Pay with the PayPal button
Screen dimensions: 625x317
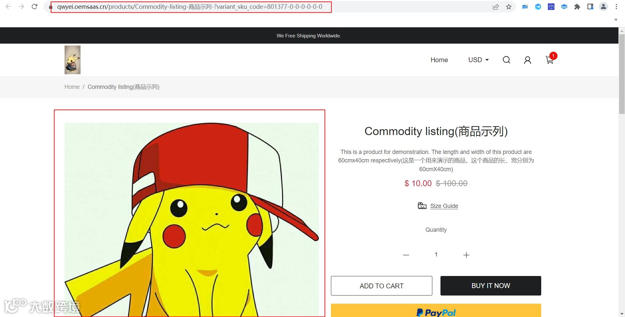point(436,311)
